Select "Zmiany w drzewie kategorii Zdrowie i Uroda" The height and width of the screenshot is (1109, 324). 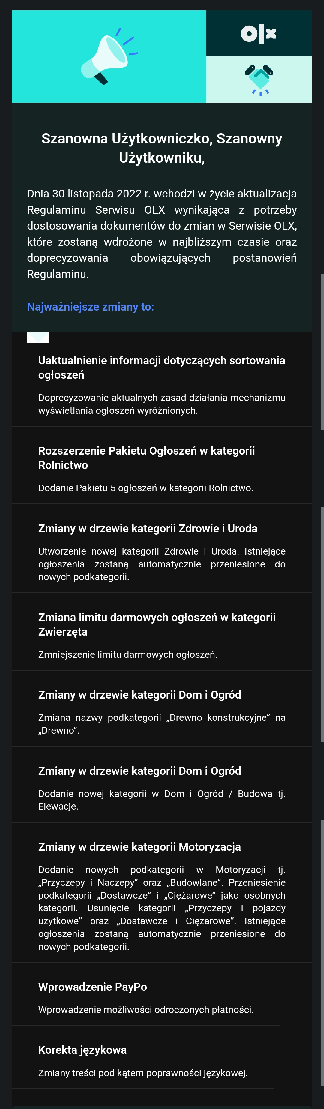(x=148, y=529)
